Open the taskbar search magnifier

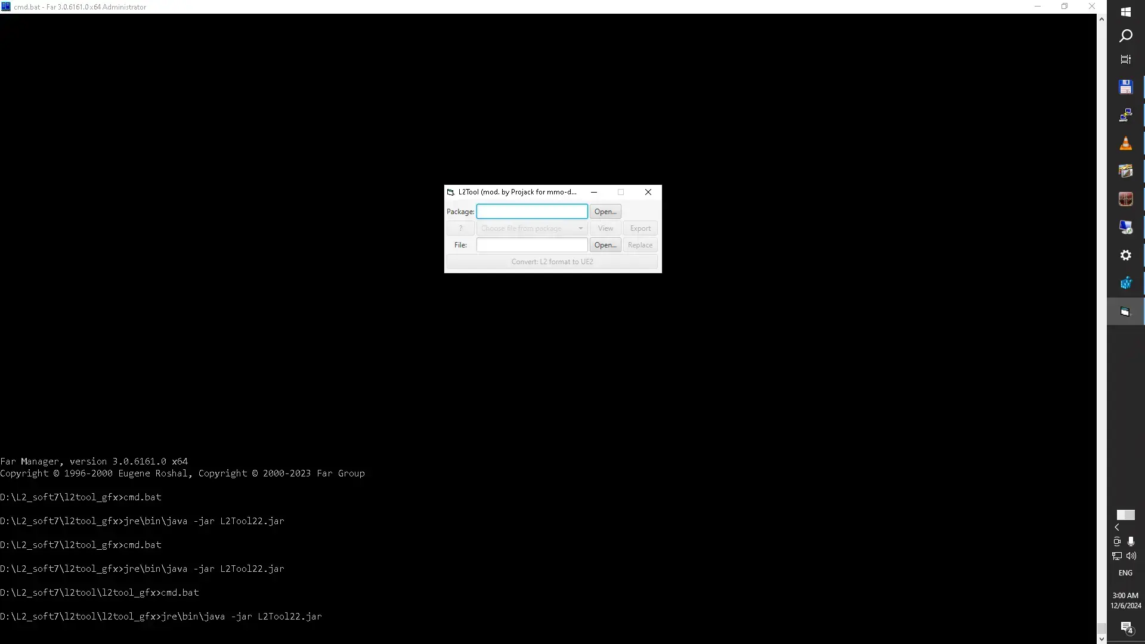[x=1125, y=36]
